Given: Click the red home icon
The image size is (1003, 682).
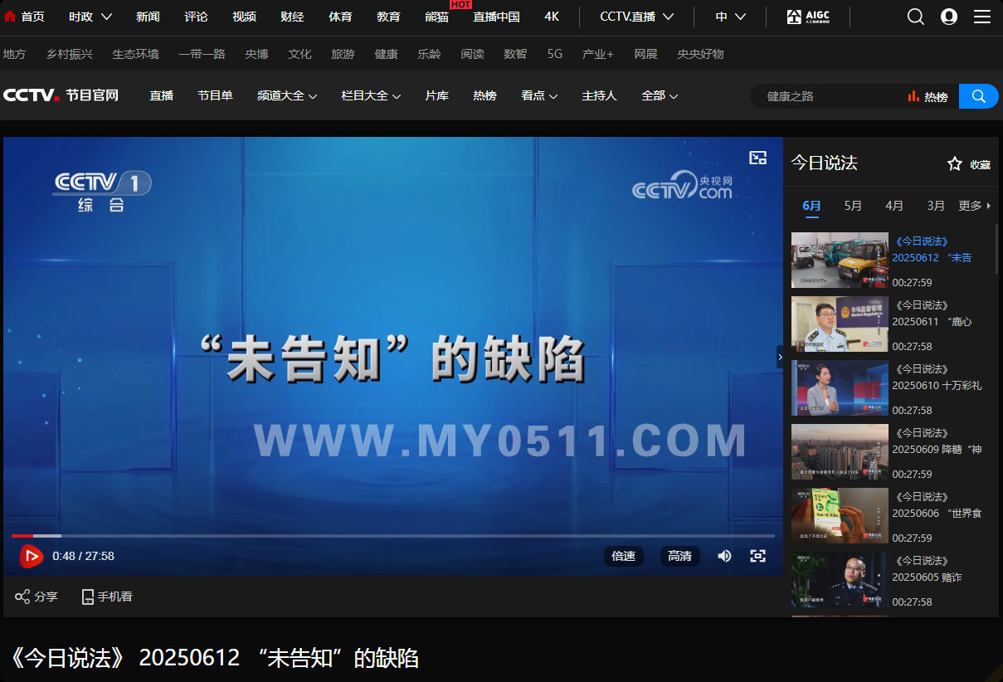Looking at the screenshot, I should click(10, 17).
